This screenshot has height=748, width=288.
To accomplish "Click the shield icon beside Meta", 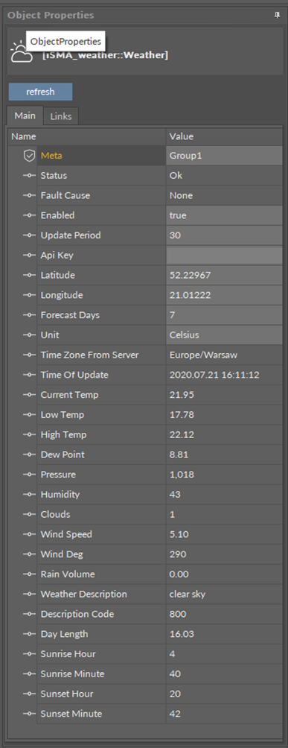I will (x=30, y=156).
